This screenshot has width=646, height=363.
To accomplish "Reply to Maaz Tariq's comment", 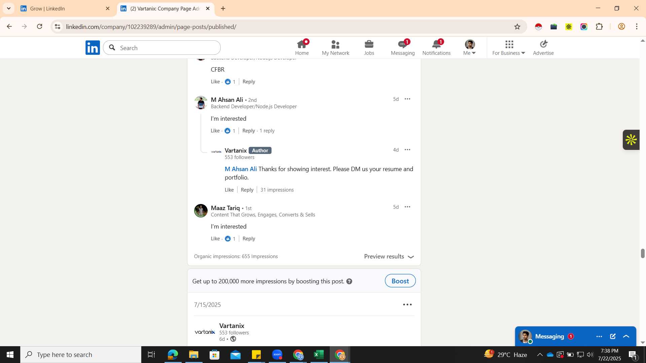I will (249, 239).
